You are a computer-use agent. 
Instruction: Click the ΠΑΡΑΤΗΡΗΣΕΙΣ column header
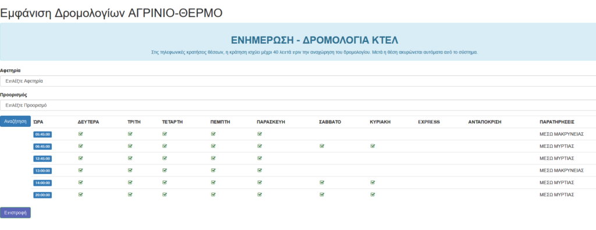(x=557, y=122)
